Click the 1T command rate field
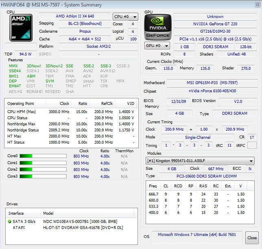 tap(252, 137)
